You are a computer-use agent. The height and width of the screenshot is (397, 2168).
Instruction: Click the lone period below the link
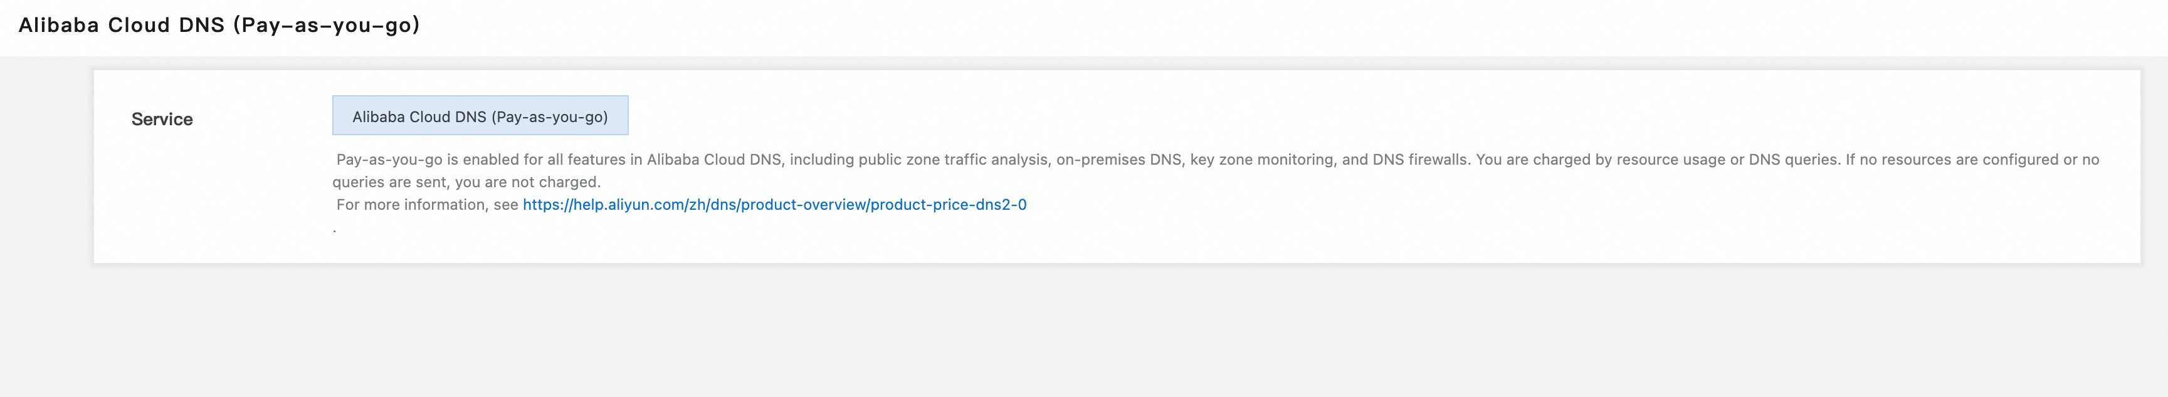coord(334,229)
